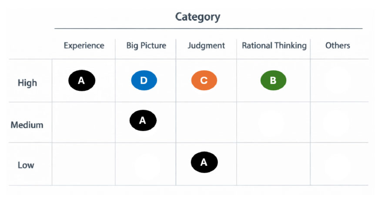
Task: Select the High row label
Action: click(27, 83)
